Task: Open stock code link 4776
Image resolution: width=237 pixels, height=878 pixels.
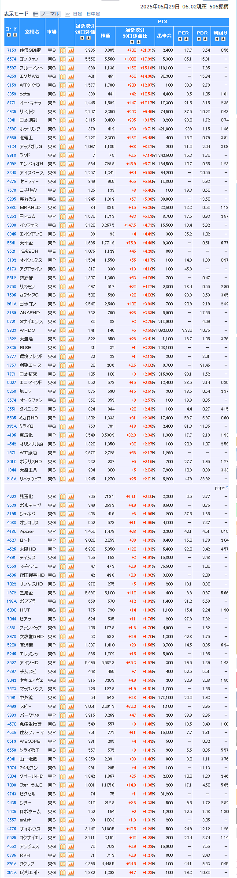Action: click(x=11, y=829)
